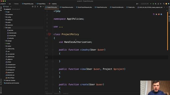This screenshot has height=95, width=170.
Task: Select the vendor folder
Action: pyautogui.click(x=8, y=46)
